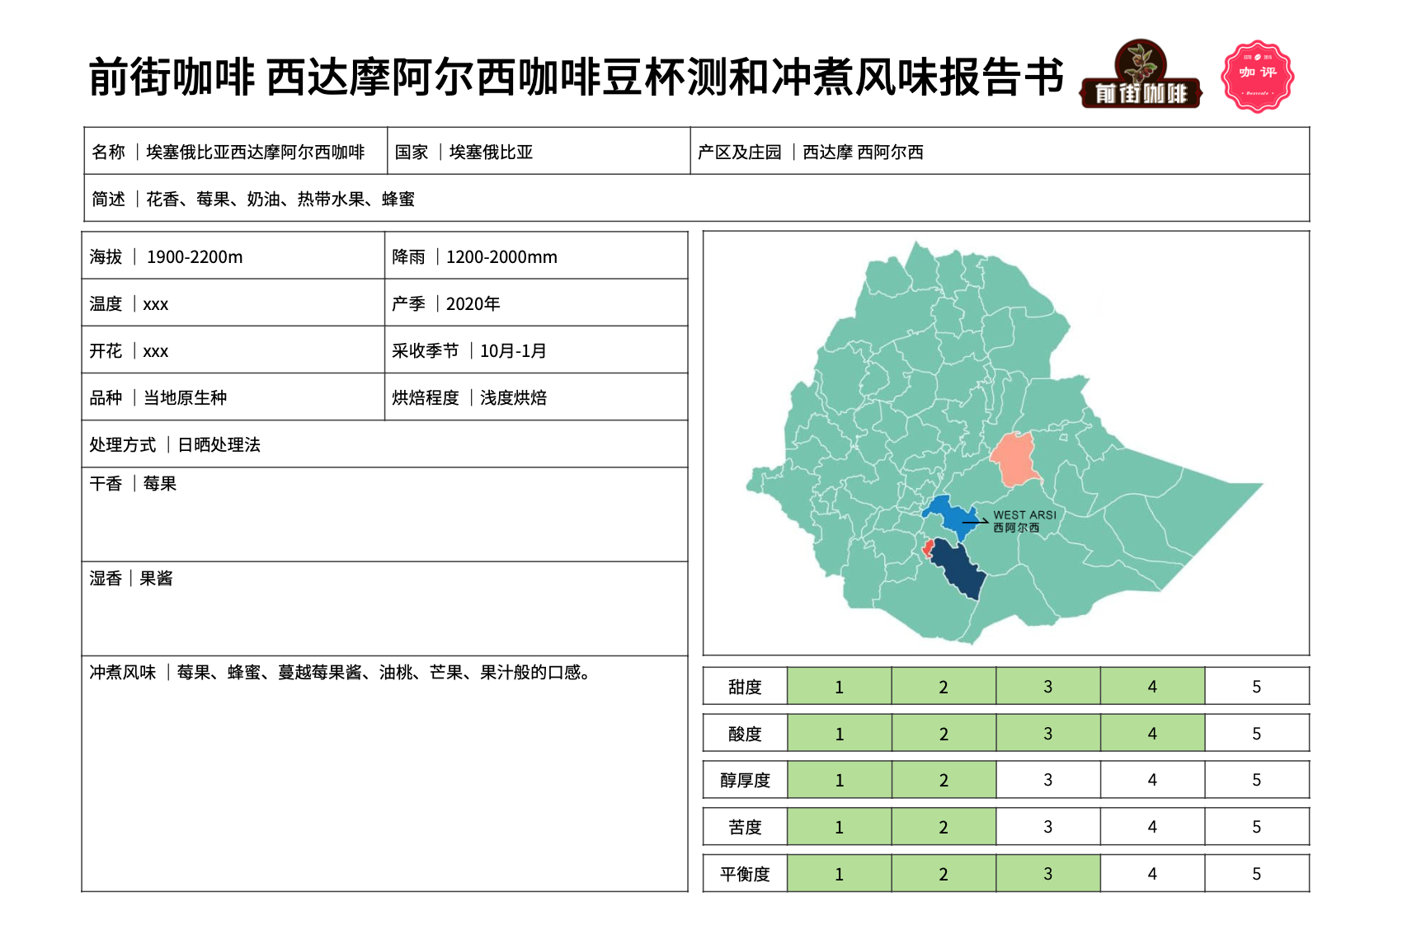Select rainfall value 1200-2000mm
1412x939 pixels.
[501, 256]
